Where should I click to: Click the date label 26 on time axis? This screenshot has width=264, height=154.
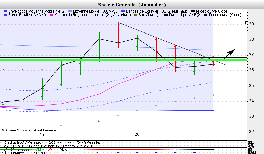[x=137, y=134]
